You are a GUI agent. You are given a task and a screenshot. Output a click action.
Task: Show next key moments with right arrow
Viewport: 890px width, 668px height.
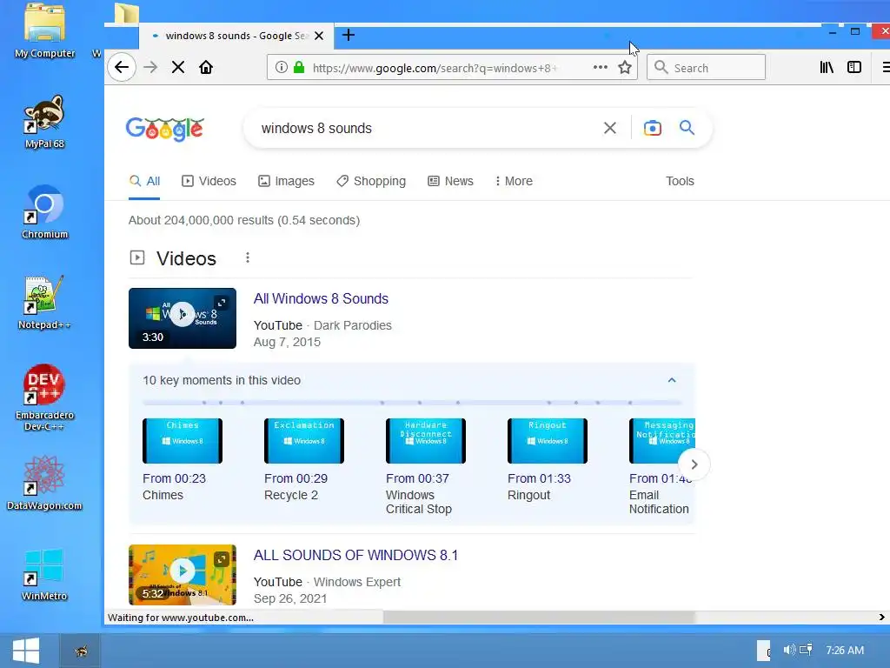point(694,464)
